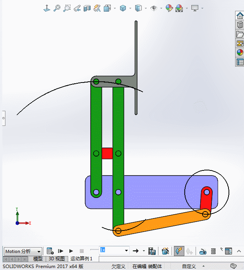Open the Display Style dropdown arrow
Image resolution: width=244 pixels, height=270 pixels.
(x=131, y=8)
